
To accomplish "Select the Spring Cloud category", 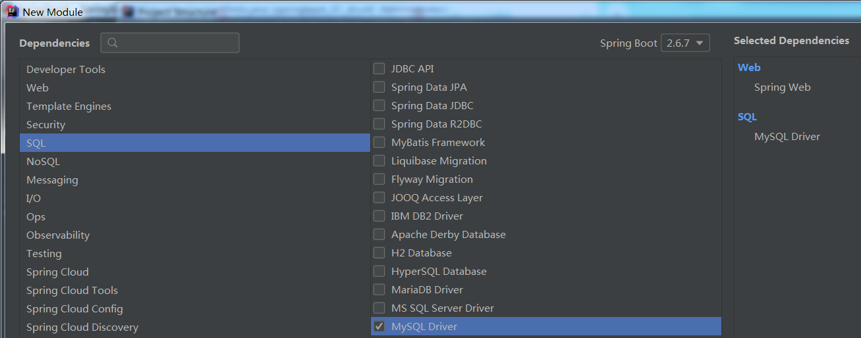I will 195,272.
